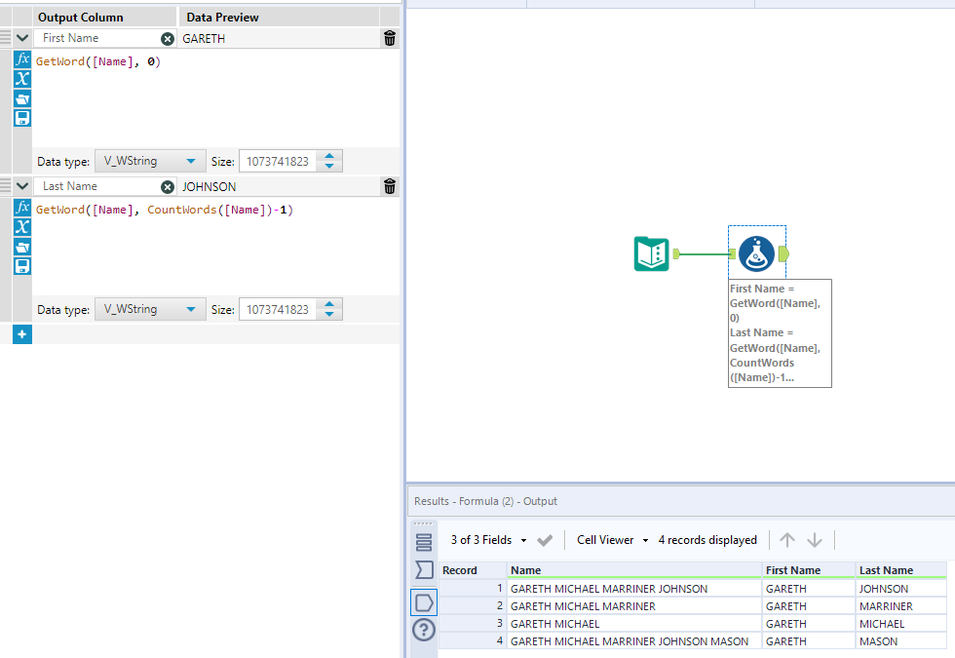Select the Formula tool on the canvas
This screenshot has width=955, height=658.
click(x=756, y=253)
